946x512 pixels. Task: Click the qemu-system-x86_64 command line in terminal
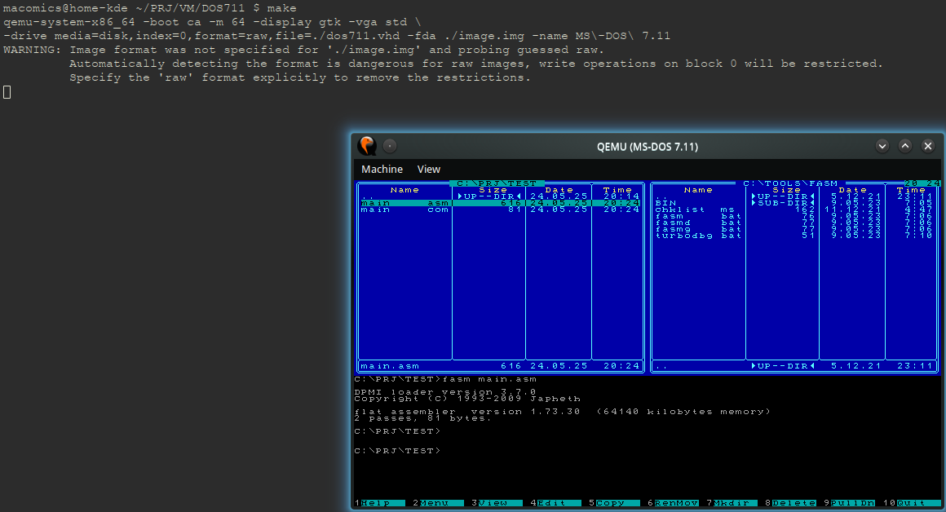212,22
